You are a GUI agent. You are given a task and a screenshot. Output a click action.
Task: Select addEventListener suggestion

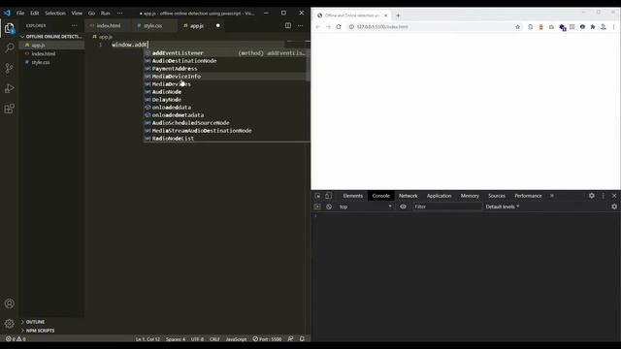coord(225,53)
